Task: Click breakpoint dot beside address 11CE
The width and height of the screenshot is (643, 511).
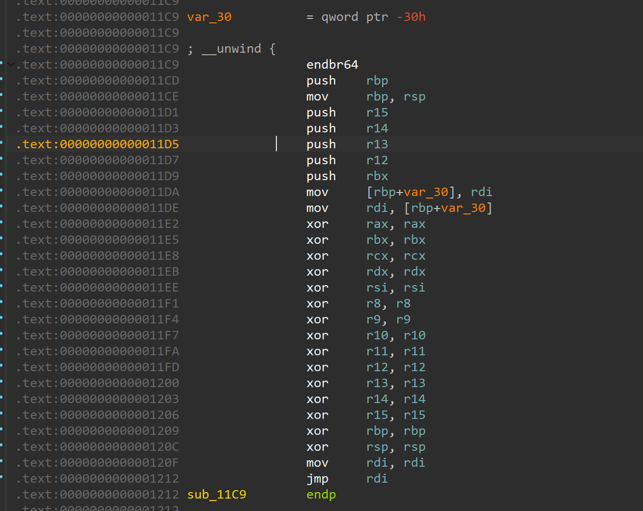Action: [2, 95]
